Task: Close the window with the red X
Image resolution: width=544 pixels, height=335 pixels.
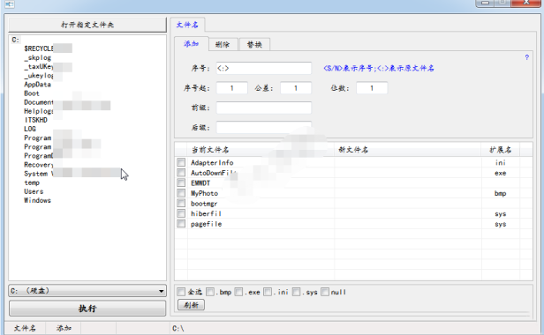Action: click(x=526, y=3)
